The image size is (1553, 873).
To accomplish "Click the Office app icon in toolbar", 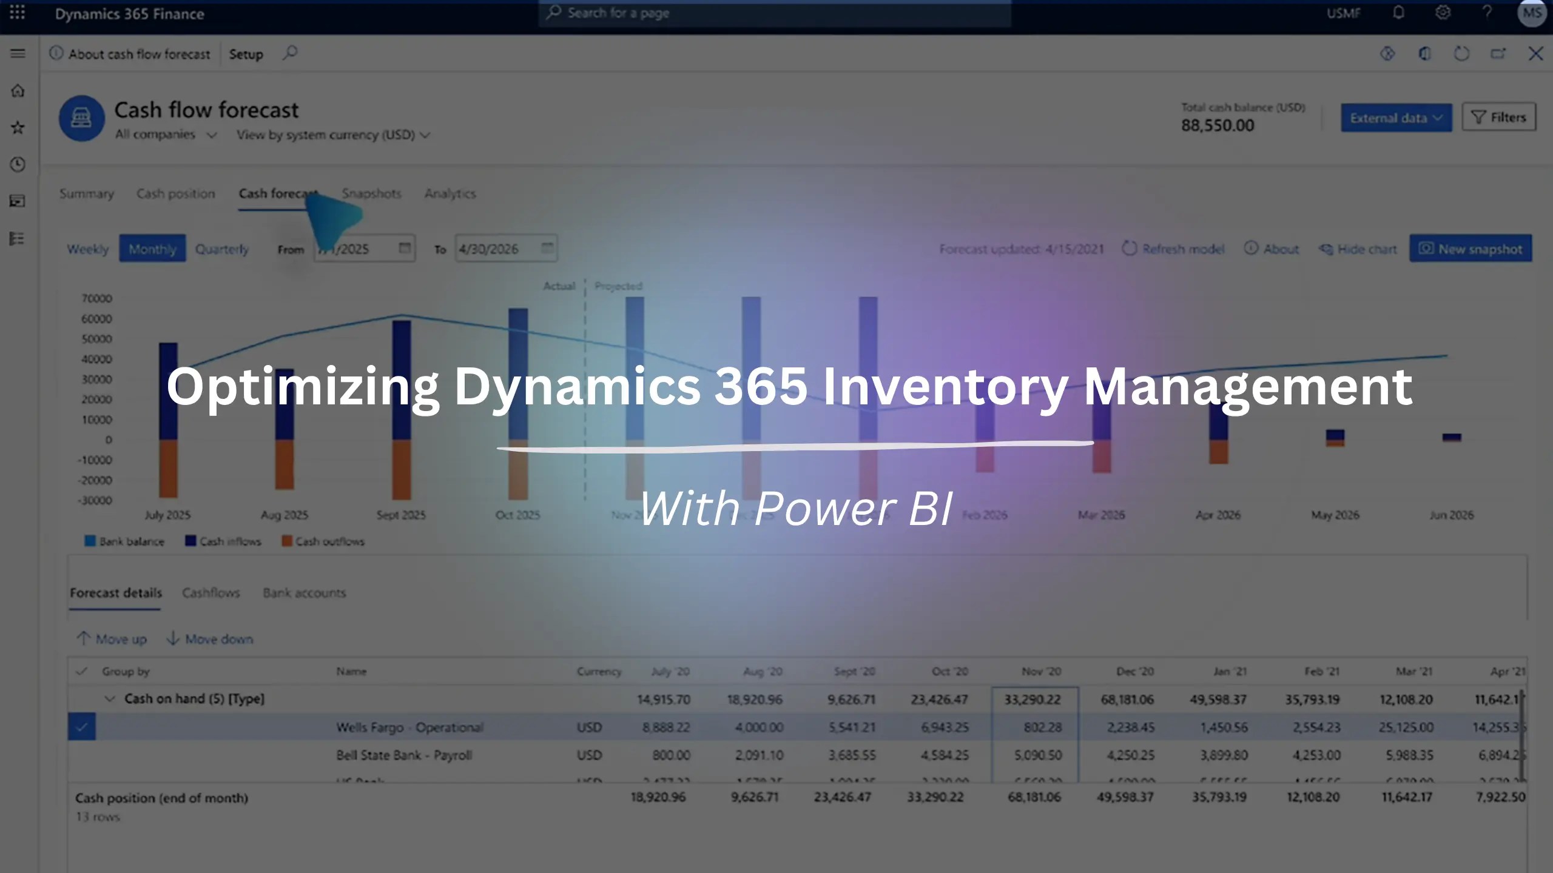I will click(1425, 54).
